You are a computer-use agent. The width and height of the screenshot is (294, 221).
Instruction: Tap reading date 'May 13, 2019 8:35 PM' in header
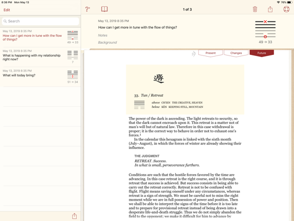[113, 21]
